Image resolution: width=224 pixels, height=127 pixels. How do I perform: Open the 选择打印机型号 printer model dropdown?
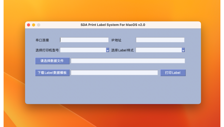pos(85,50)
